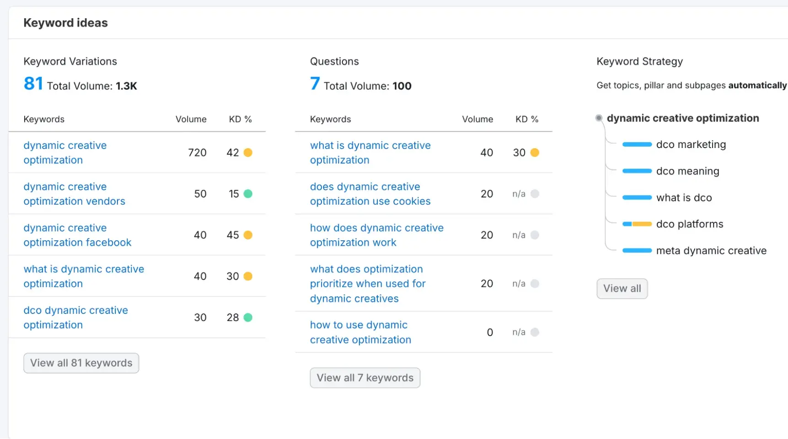Open 'dynamic creative optimization facebook' keyword

77,235
